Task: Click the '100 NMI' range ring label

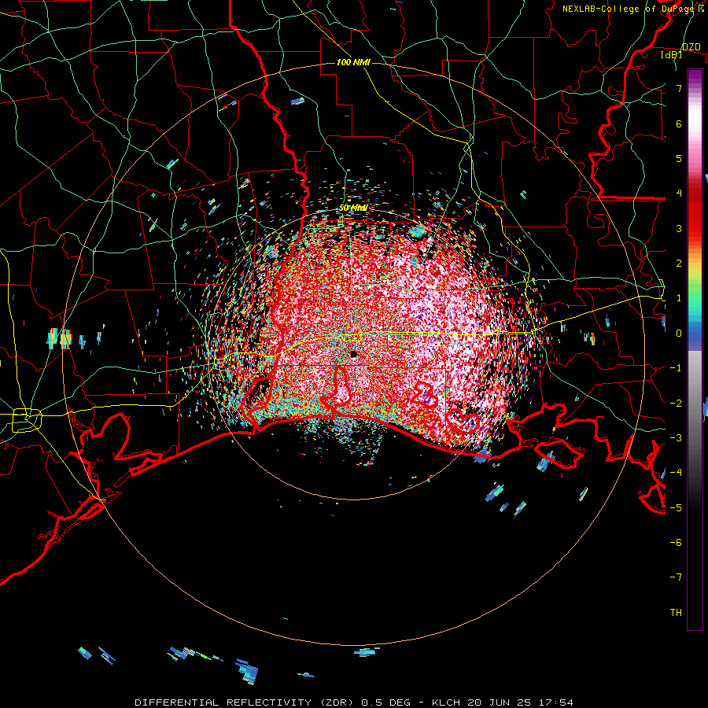Action: click(353, 62)
